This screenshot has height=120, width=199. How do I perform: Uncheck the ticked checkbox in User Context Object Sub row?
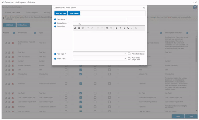(x=81, y=97)
